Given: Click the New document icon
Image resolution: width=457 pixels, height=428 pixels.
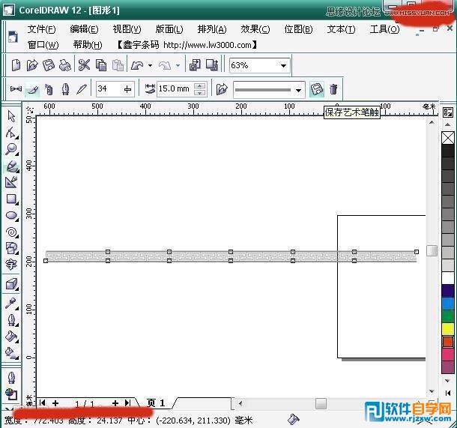Looking at the screenshot, I should tap(16, 64).
